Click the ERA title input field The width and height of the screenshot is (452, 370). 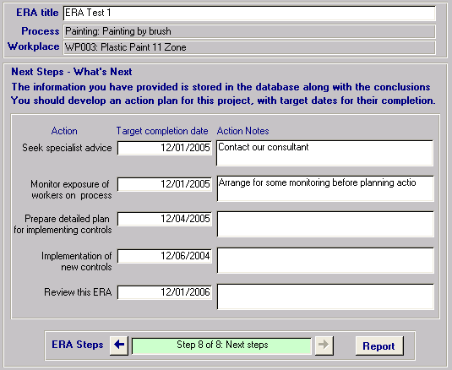(249, 13)
